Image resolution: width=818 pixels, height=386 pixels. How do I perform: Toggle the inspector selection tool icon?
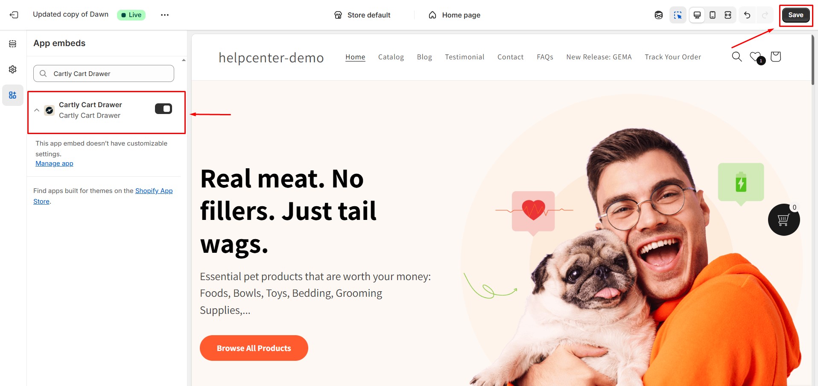678,15
